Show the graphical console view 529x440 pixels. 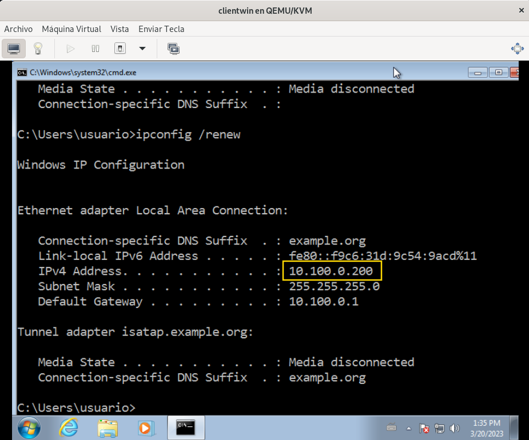point(14,49)
